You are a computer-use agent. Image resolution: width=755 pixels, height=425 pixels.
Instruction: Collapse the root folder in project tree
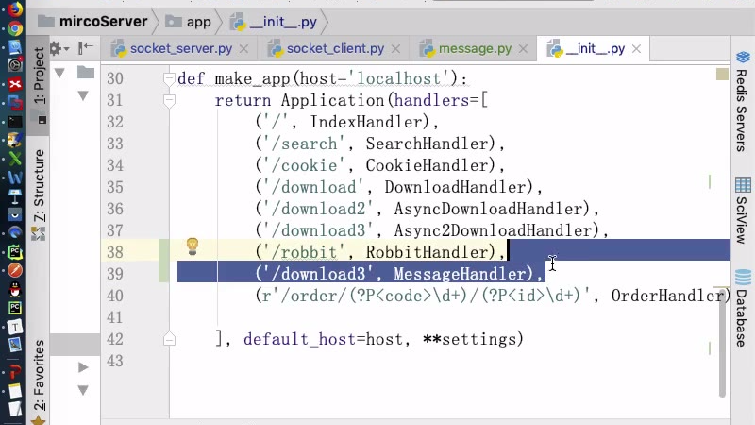click(x=59, y=73)
